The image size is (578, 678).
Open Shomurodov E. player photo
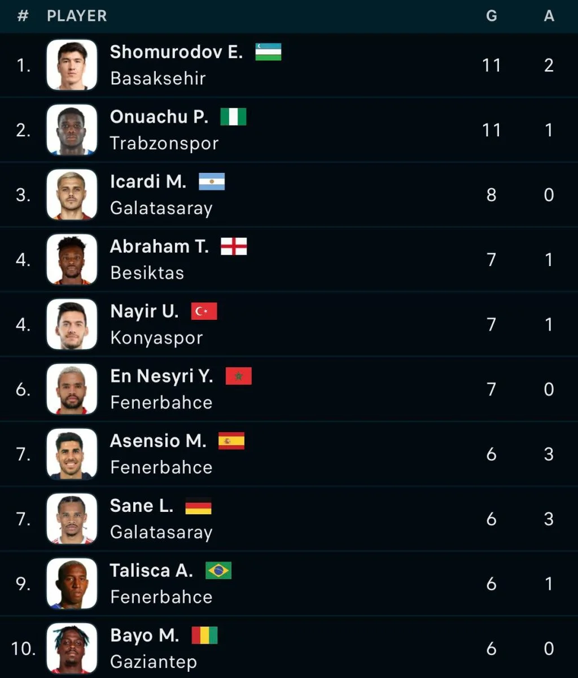tap(72, 65)
